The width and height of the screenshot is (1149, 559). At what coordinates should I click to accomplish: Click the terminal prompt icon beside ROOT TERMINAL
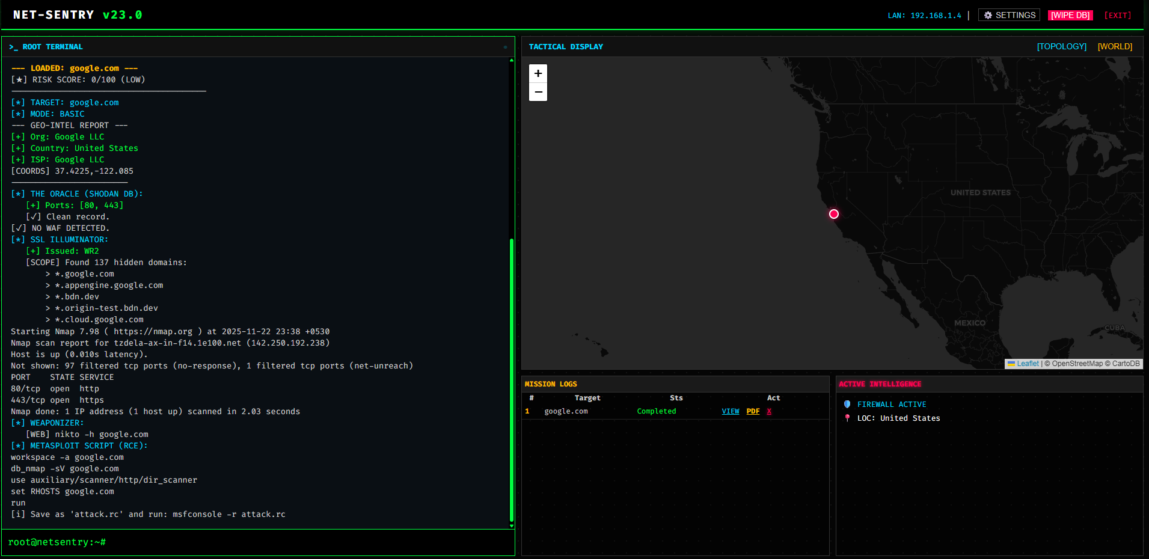pos(13,47)
